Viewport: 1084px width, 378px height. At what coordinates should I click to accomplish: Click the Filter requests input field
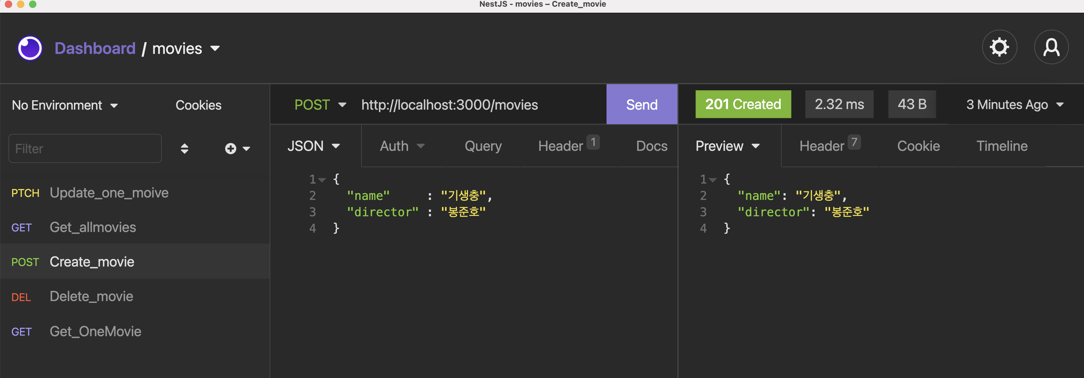click(85, 148)
